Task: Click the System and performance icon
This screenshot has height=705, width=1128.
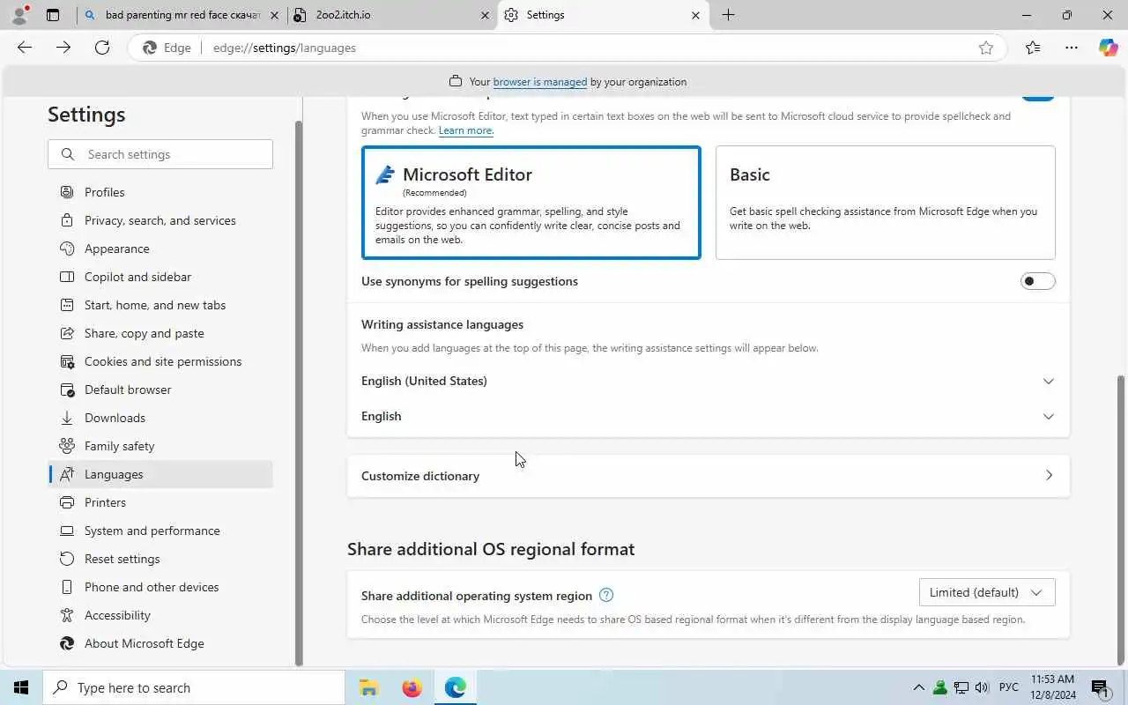Action: tap(67, 531)
